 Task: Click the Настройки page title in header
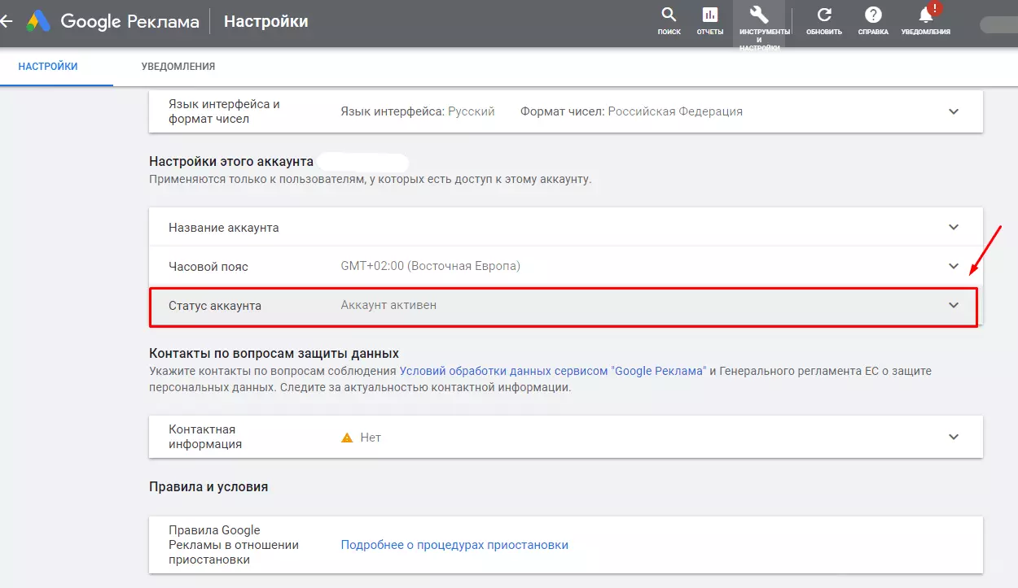click(266, 21)
